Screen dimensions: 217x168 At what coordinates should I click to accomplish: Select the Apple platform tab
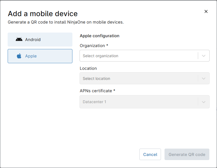pos(40,56)
